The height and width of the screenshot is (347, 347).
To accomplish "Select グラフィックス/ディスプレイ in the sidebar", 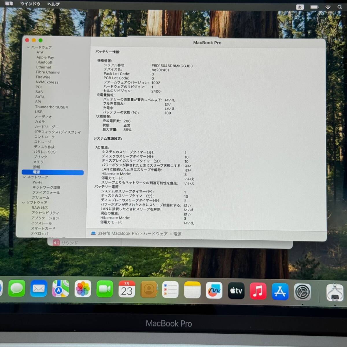I will [x=58, y=132].
